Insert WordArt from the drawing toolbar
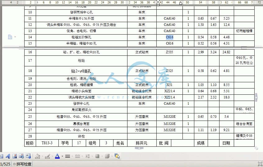263x167 pixels. pos(8,156)
